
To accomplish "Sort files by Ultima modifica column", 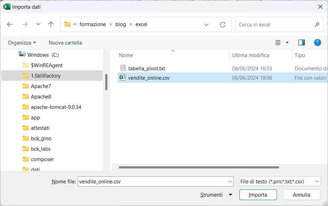I will 251,55.
